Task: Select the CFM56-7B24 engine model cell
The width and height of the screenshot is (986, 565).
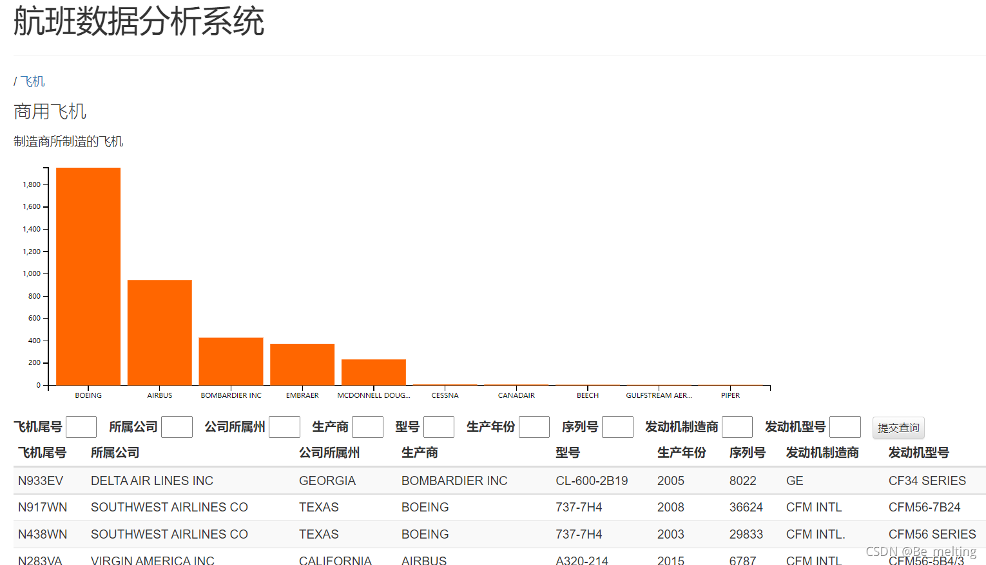Action: pyautogui.click(x=925, y=507)
